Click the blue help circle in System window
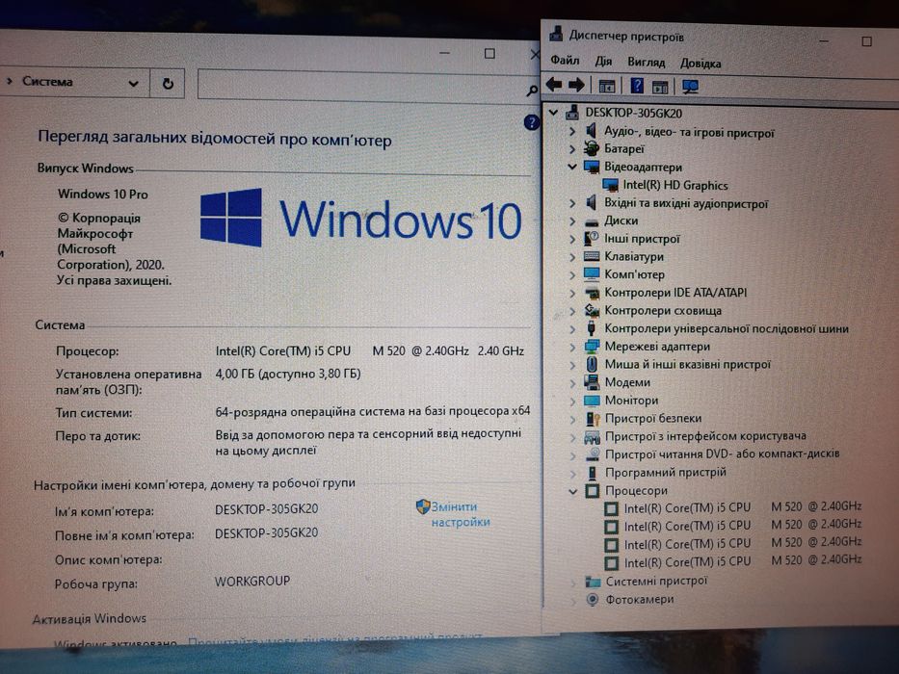This screenshot has height=674, width=899. (531, 122)
